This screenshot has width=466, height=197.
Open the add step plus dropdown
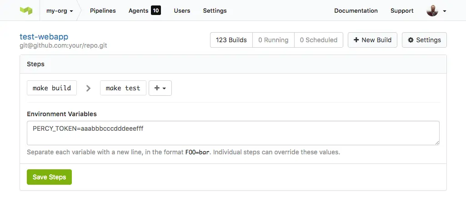click(x=160, y=88)
